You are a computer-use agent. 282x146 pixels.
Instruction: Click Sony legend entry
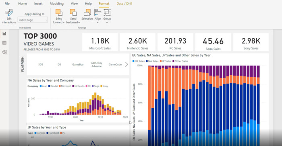coord(104,86)
